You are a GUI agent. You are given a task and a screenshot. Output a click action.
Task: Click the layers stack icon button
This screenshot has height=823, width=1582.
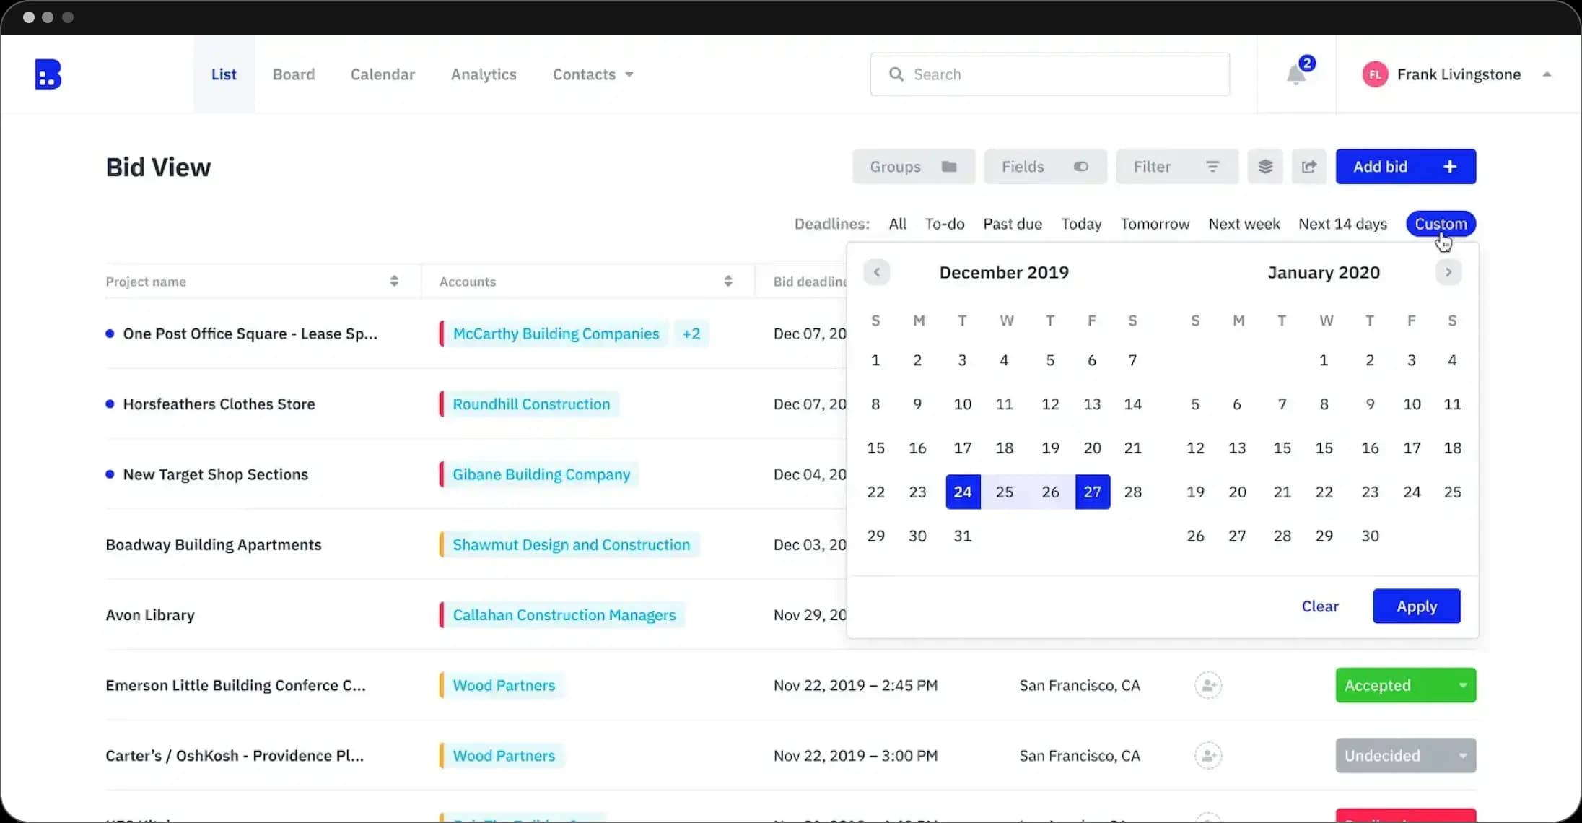point(1265,167)
